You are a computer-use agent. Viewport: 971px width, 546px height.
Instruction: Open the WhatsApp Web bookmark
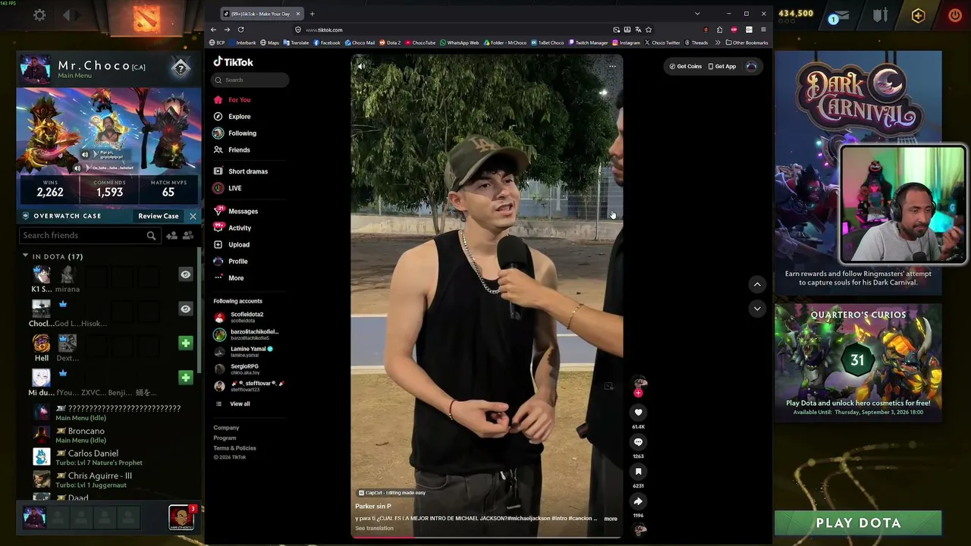(460, 42)
